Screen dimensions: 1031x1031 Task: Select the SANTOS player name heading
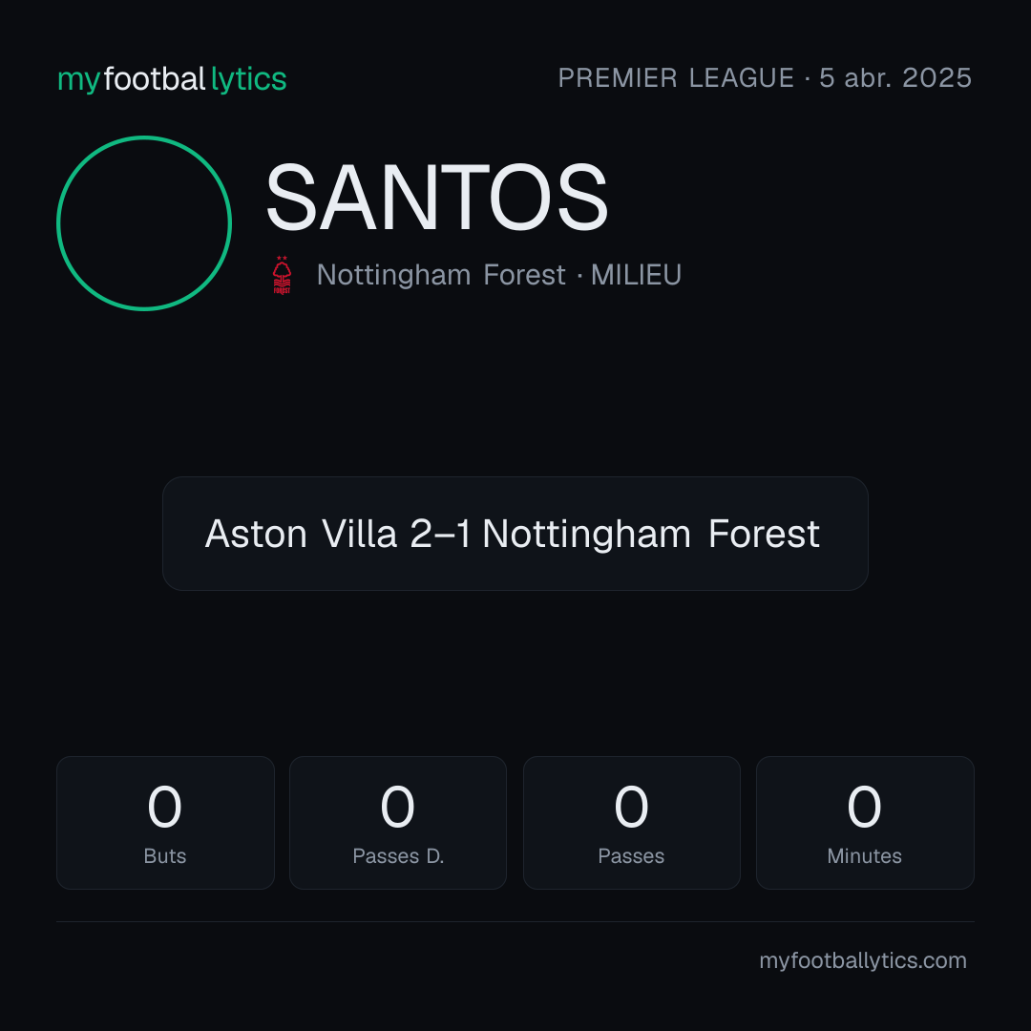(x=436, y=198)
